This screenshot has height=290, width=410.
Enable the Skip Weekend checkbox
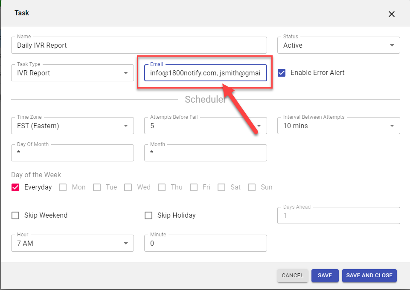pyautogui.click(x=16, y=215)
